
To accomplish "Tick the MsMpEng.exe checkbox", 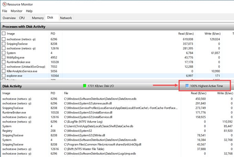I will point(3,57).
